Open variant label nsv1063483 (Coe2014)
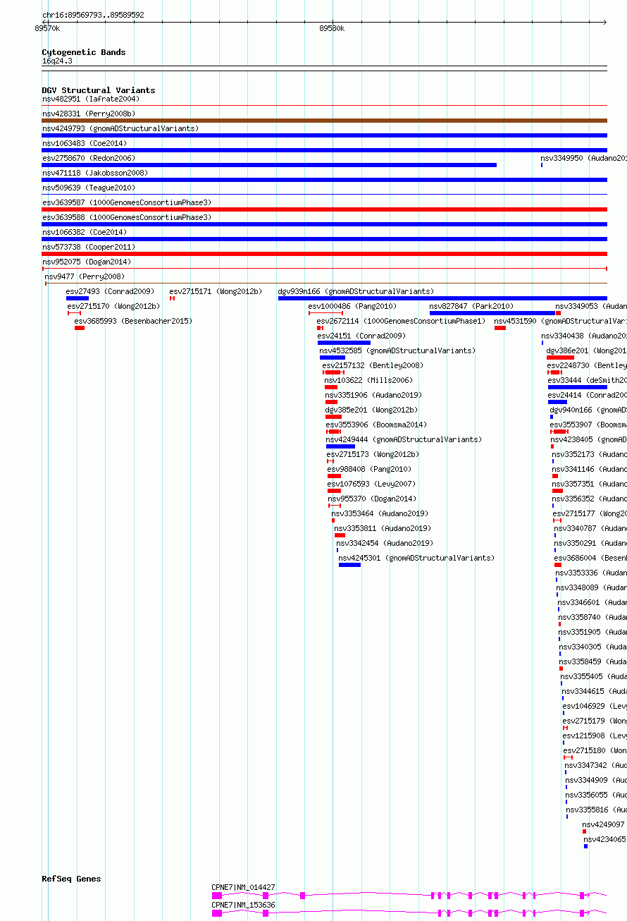 point(85,143)
